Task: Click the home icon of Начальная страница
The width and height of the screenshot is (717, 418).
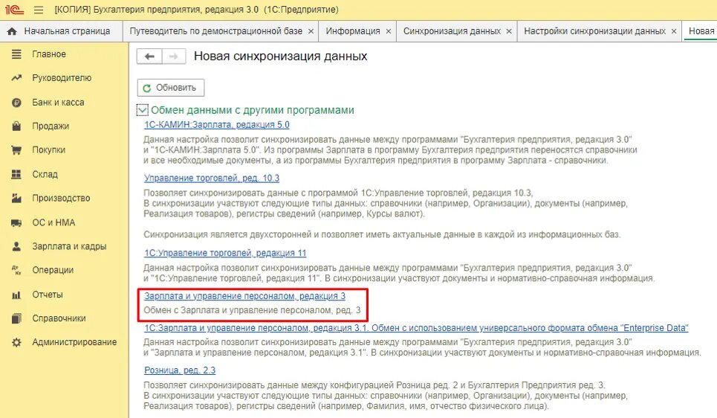Action: click(12, 31)
